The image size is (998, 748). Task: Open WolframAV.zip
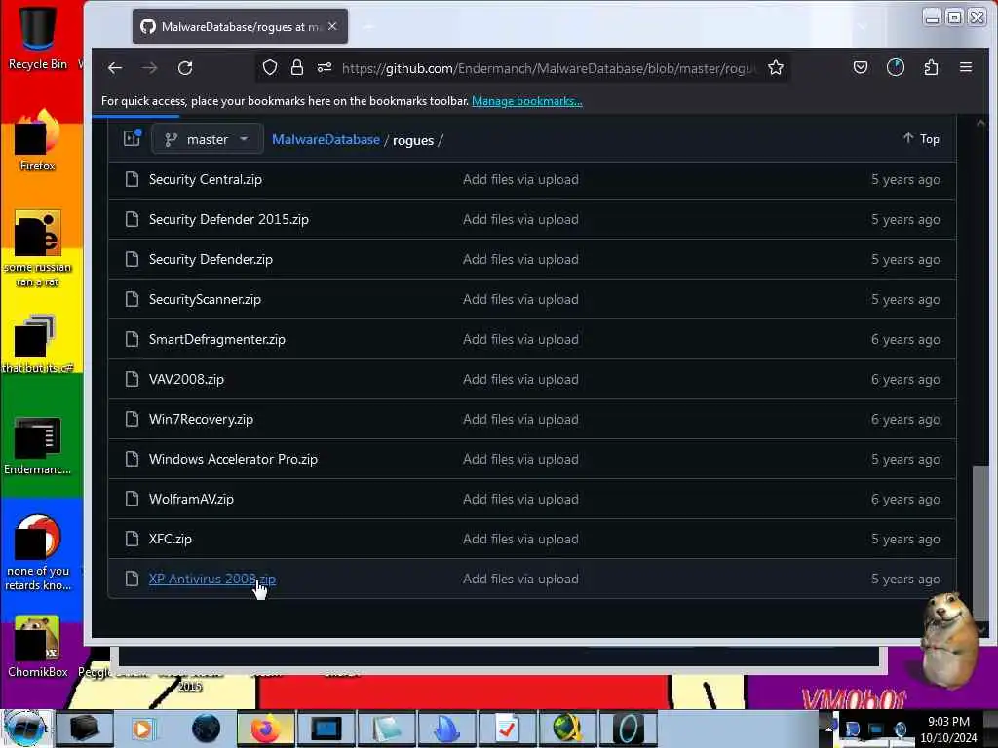191,499
